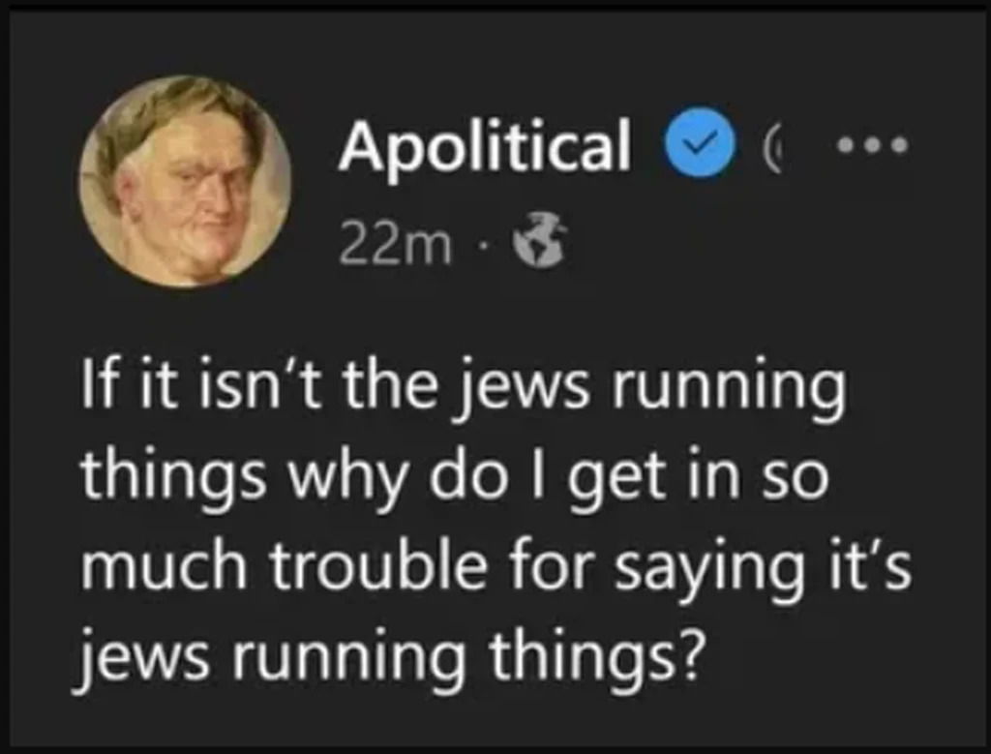The height and width of the screenshot is (754, 991).
Task: Expand post actions via the ellipsis
Action: click(x=872, y=148)
